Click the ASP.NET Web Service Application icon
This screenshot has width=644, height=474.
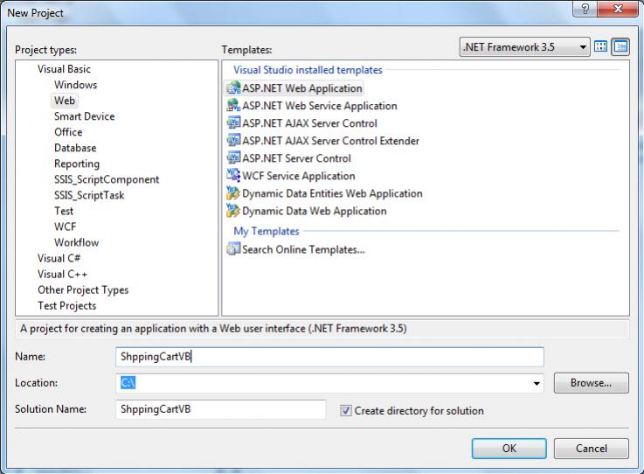233,105
